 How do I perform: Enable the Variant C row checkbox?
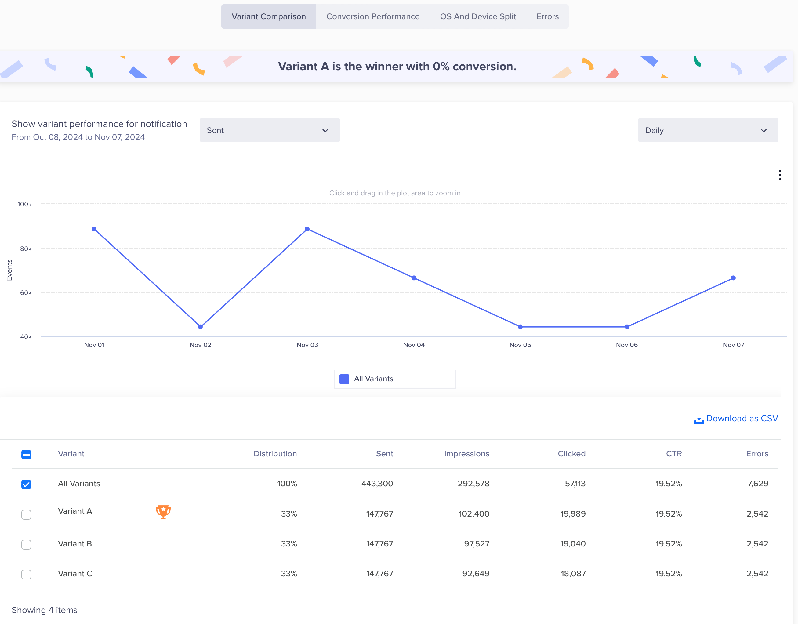pyautogui.click(x=26, y=574)
